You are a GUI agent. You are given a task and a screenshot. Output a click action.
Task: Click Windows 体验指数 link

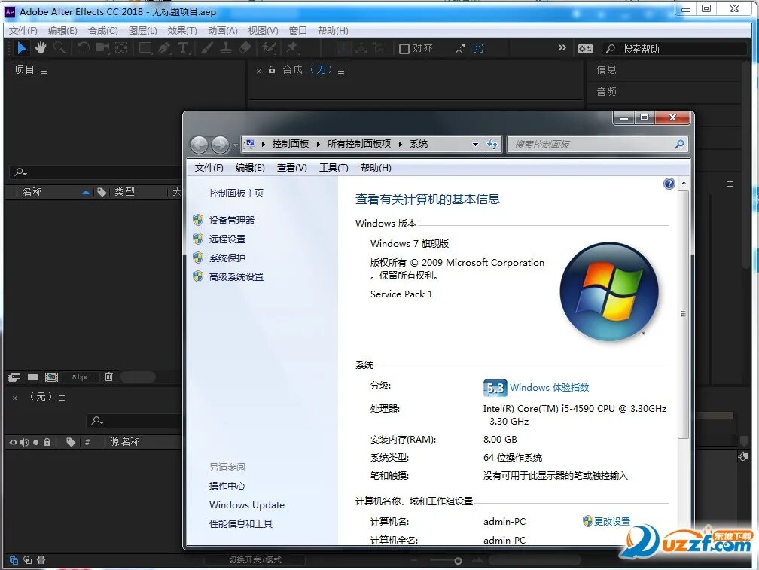pos(549,388)
